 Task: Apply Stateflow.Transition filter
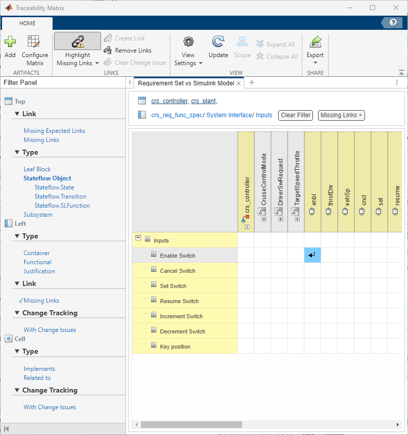point(60,197)
